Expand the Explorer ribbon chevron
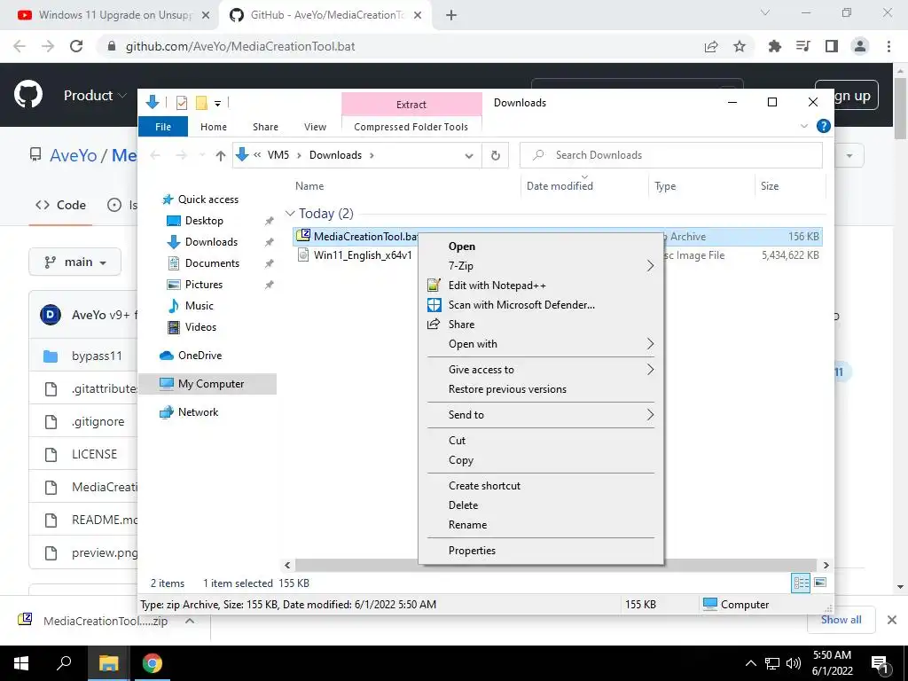This screenshot has height=681, width=908. point(803,126)
